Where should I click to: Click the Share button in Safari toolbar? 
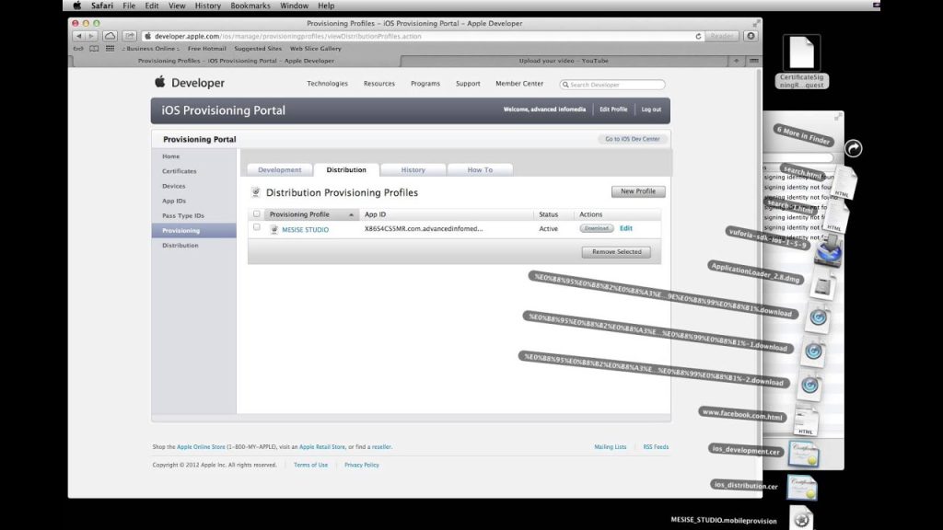coord(129,36)
